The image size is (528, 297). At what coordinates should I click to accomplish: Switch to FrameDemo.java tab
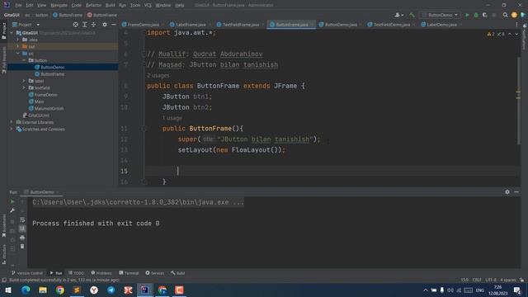[x=143, y=25]
